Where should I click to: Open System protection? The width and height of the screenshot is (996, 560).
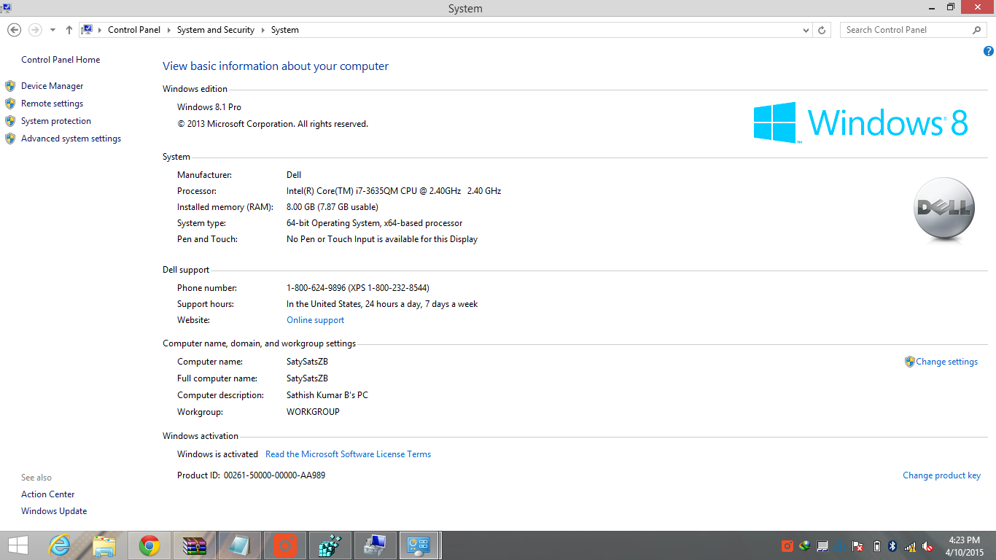tap(56, 121)
